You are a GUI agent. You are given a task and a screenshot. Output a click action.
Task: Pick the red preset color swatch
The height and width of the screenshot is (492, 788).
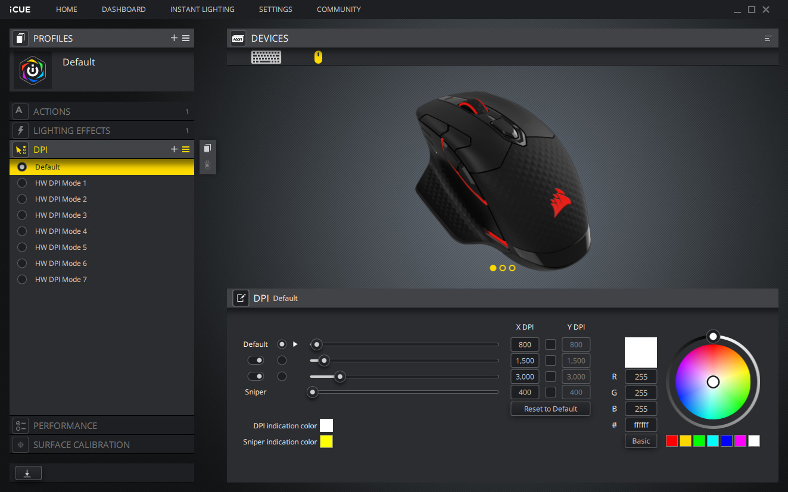tap(672, 441)
